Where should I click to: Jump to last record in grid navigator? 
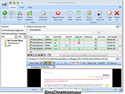(42, 55)
